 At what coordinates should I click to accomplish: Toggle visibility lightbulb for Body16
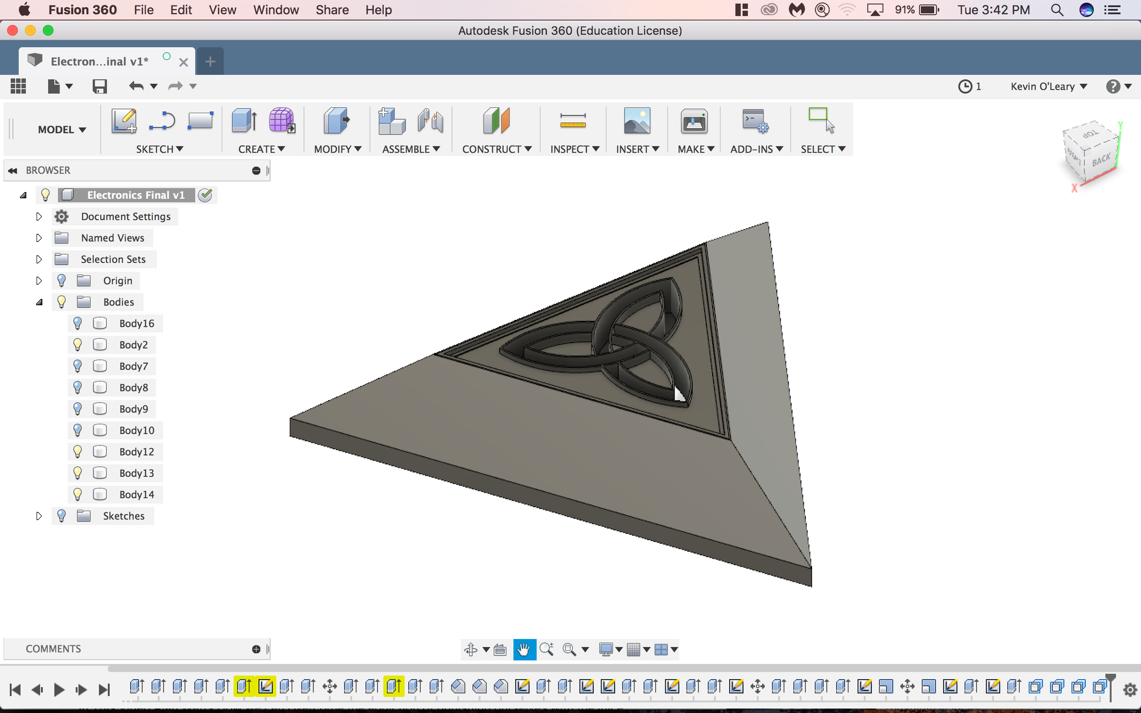77,323
